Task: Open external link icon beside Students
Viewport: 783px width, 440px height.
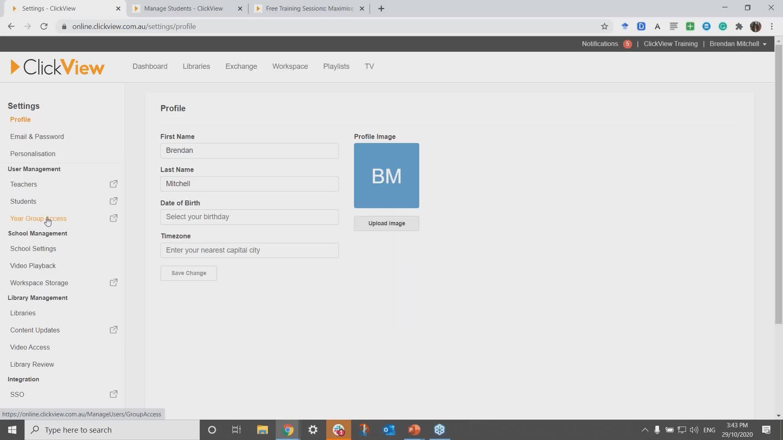Action: pyautogui.click(x=114, y=201)
